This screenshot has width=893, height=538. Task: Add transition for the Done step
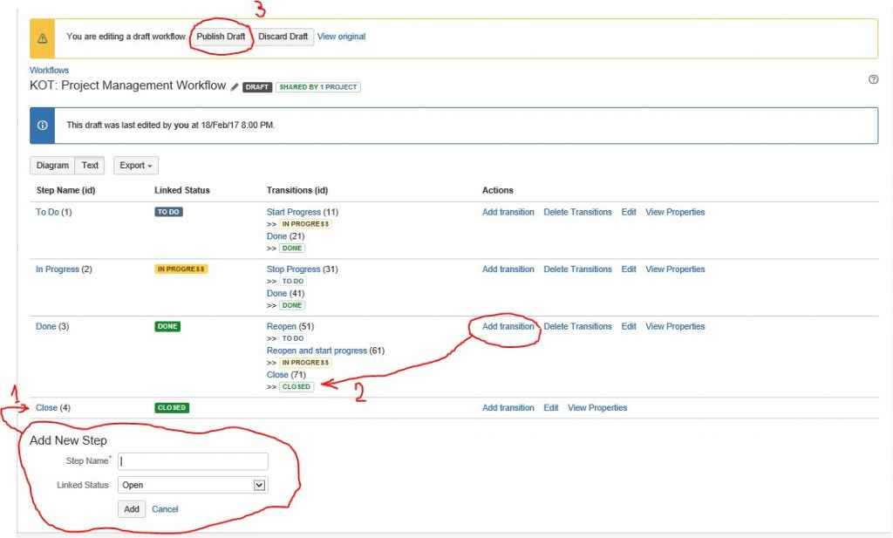pos(508,327)
